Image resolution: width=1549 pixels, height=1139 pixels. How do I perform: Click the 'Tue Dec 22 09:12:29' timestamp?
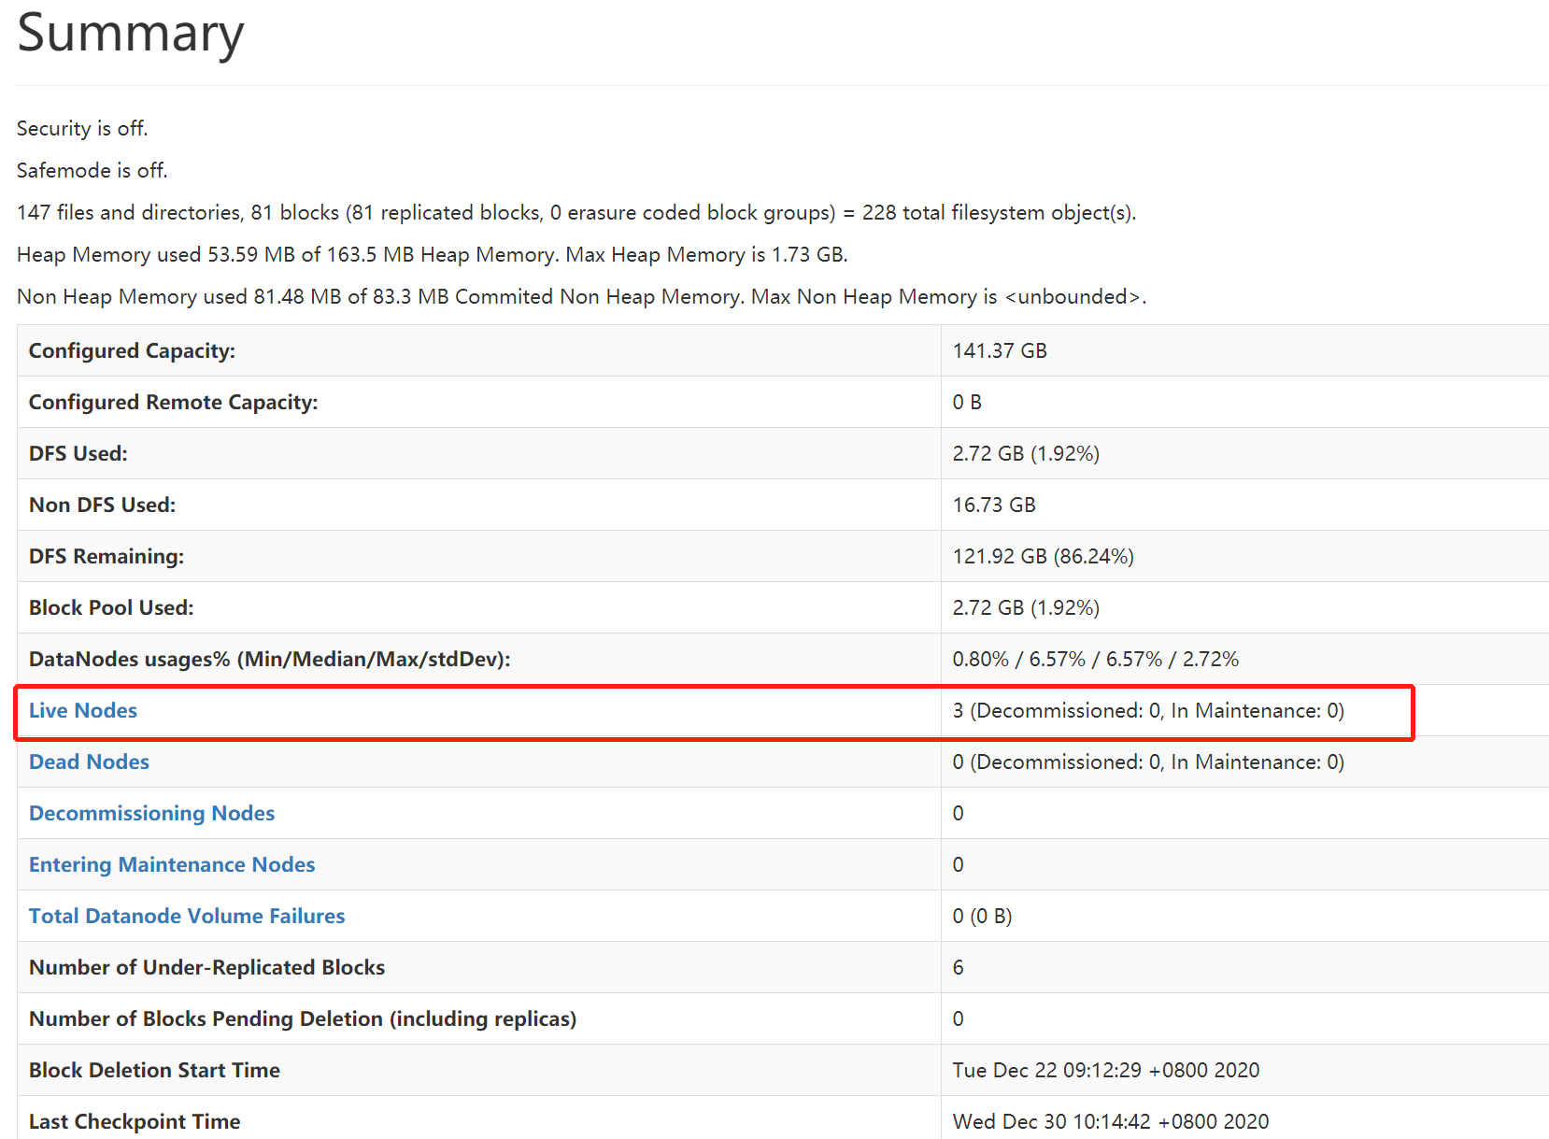[1106, 1070]
